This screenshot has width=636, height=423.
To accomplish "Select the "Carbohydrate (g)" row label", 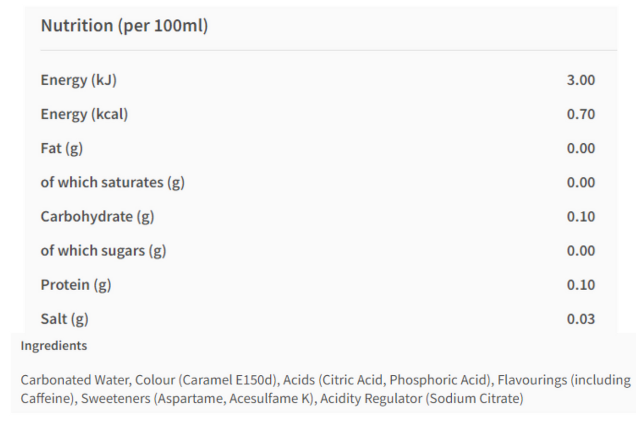I will tap(97, 217).
